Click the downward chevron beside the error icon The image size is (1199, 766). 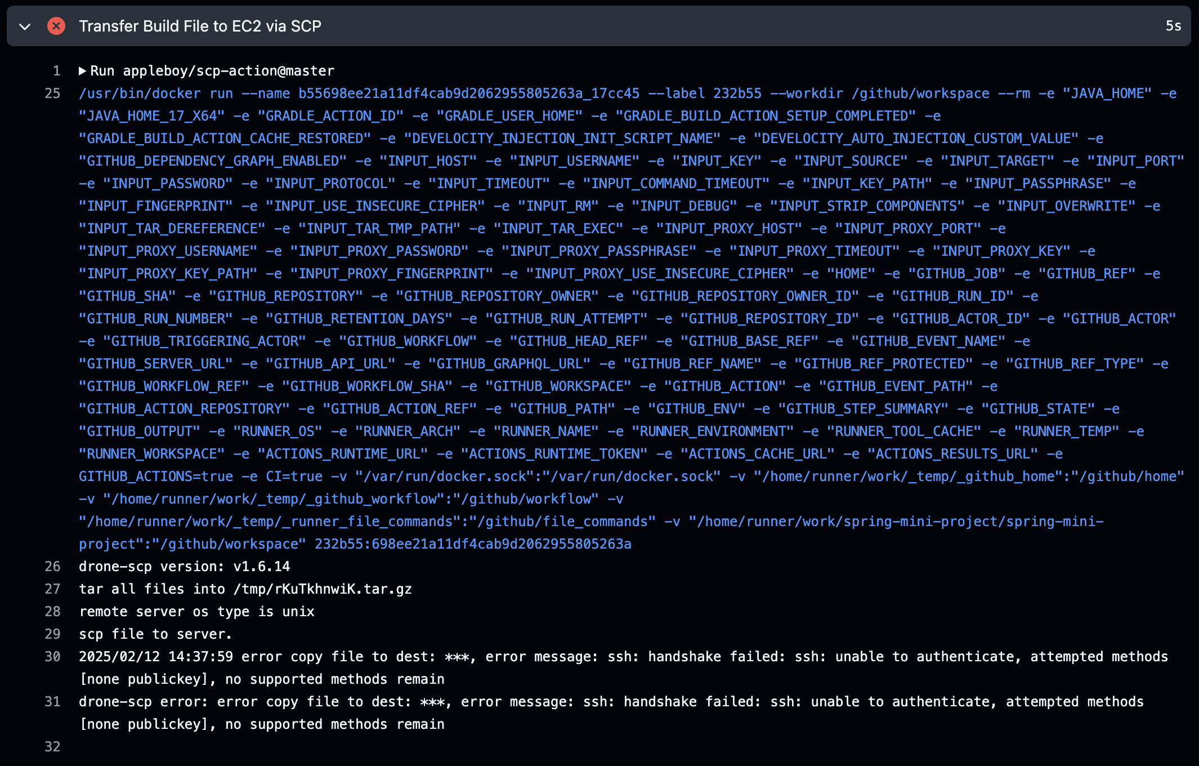click(25, 26)
